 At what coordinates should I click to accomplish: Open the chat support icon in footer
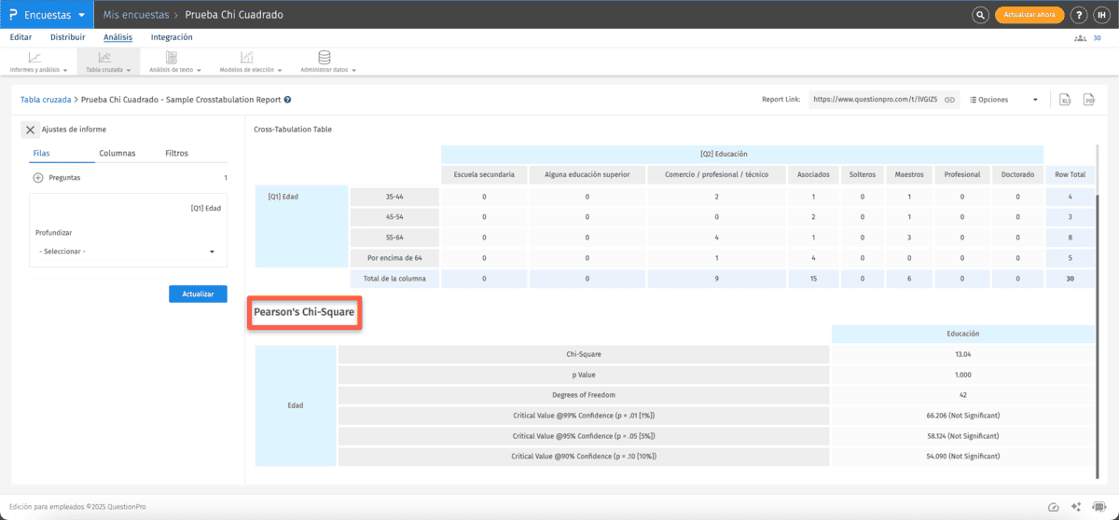pos(1099,507)
